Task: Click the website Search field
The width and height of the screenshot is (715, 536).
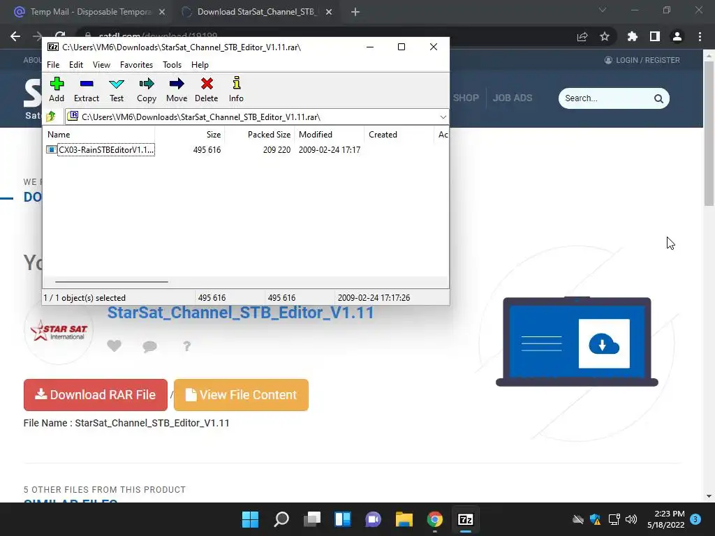Action: click(x=607, y=98)
